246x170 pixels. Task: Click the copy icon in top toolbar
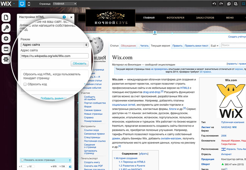(229, 4)
